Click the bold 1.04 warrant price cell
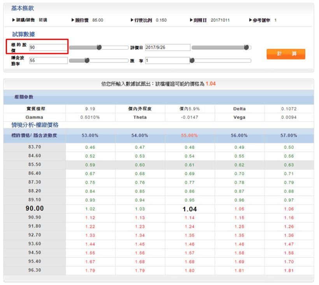 (189, 209)
